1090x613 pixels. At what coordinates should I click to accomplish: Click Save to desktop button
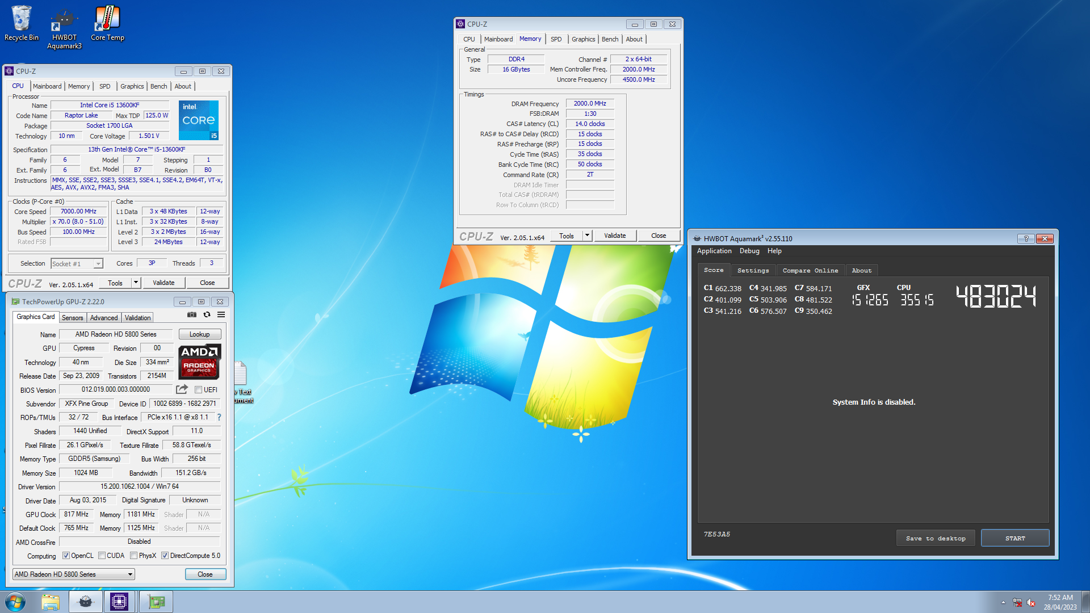(x=936, y=538)
